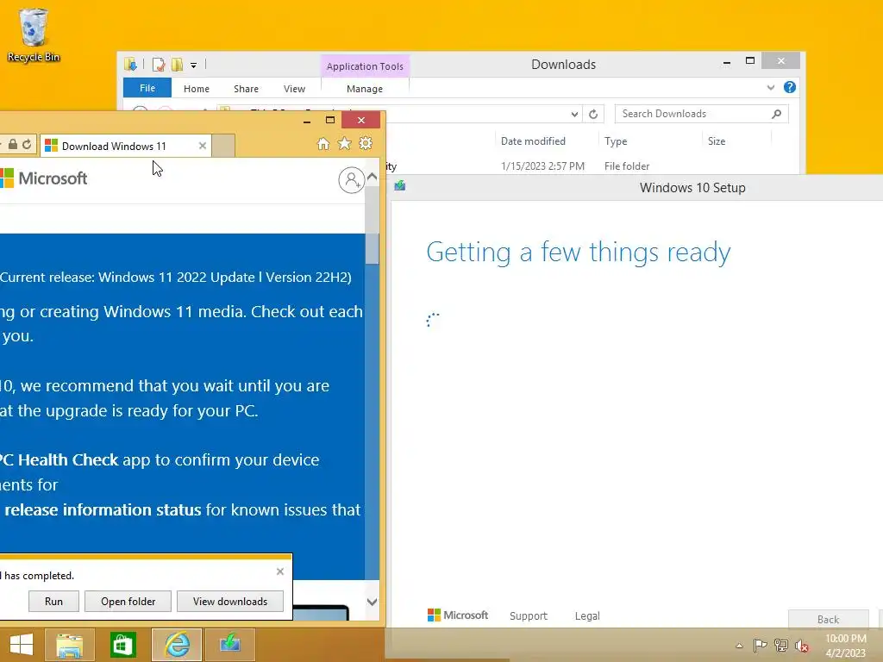The width and height of the screenshot is (883, 662).
Task: Switch to the Share ribbon tab
Action: tap(246, 89)
